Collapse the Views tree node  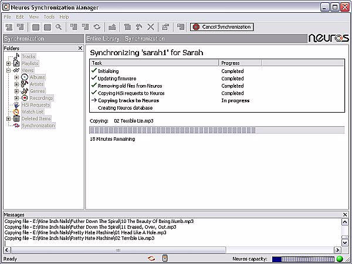coord(8,70)
